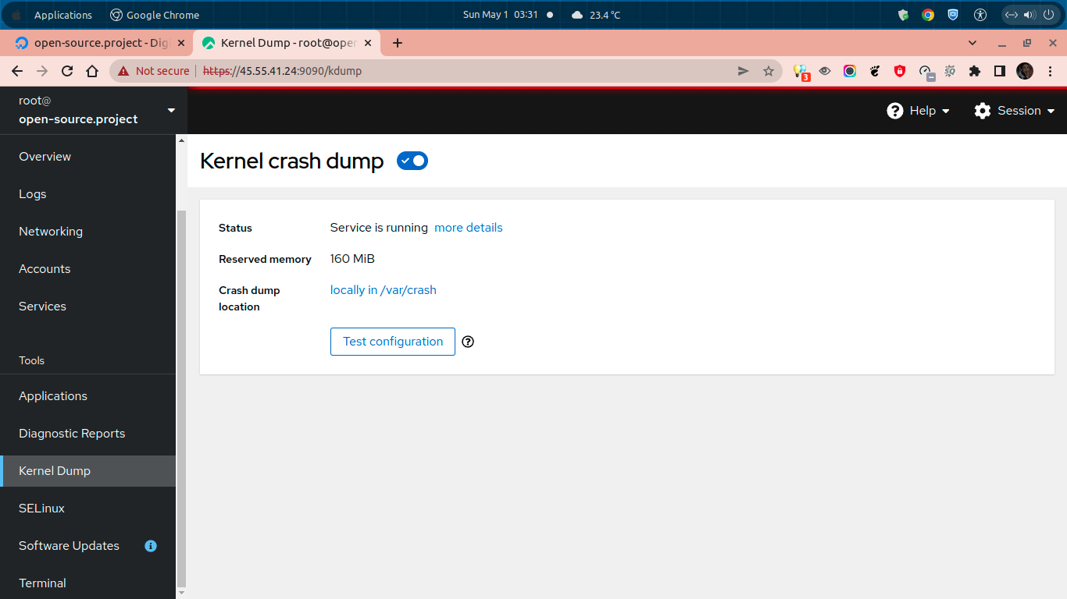The height and width of the screenshot is (599, 1067).
Task: Expand the root@ open-source.project host switcher
Action: (x=94, y=110)
